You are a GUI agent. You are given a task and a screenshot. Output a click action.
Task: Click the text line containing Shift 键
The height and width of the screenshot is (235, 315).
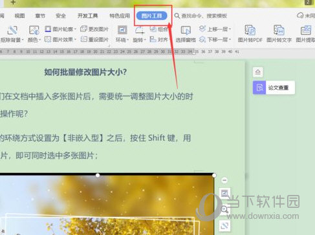click(x=96, y=138)
